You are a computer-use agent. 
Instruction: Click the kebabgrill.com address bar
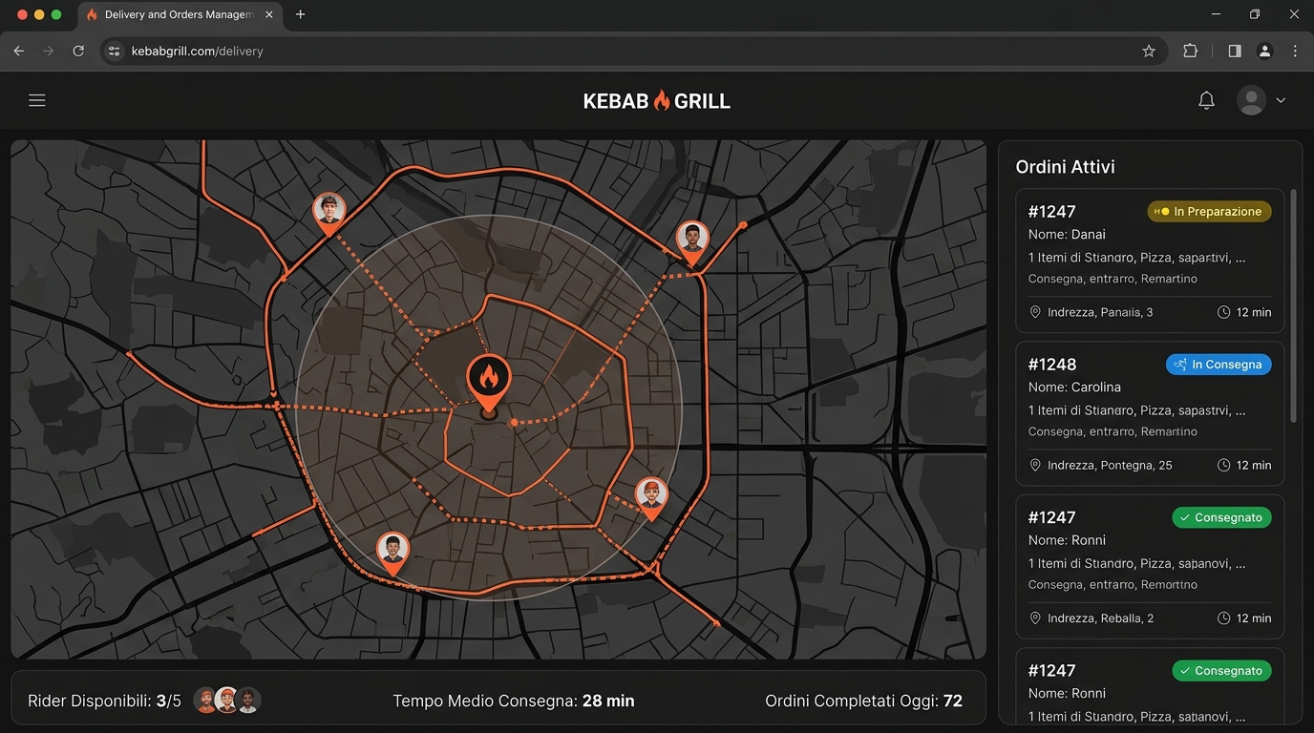point(198,51)
